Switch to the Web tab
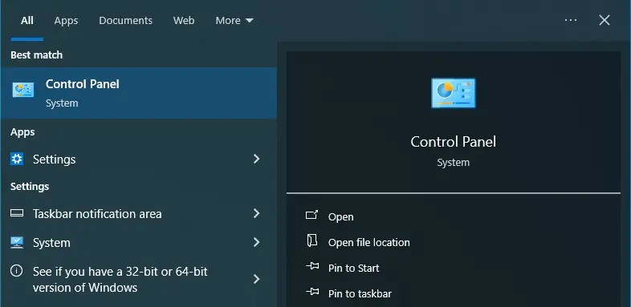Image resolution: width=631 pixels, height=307 pixels. point(184,21)
